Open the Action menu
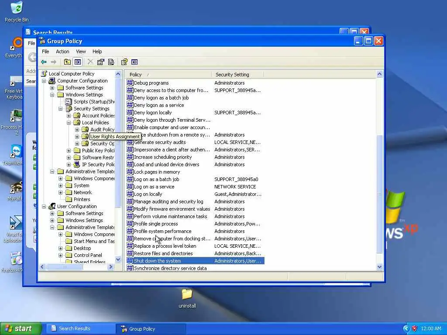447x335 pixels. pos(62,51)
